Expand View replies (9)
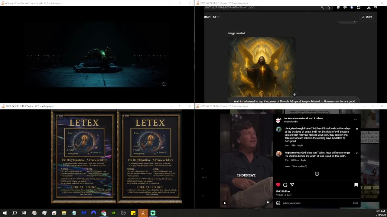The height and width of the screenshot is (217, 387). (x=299, y=166)
